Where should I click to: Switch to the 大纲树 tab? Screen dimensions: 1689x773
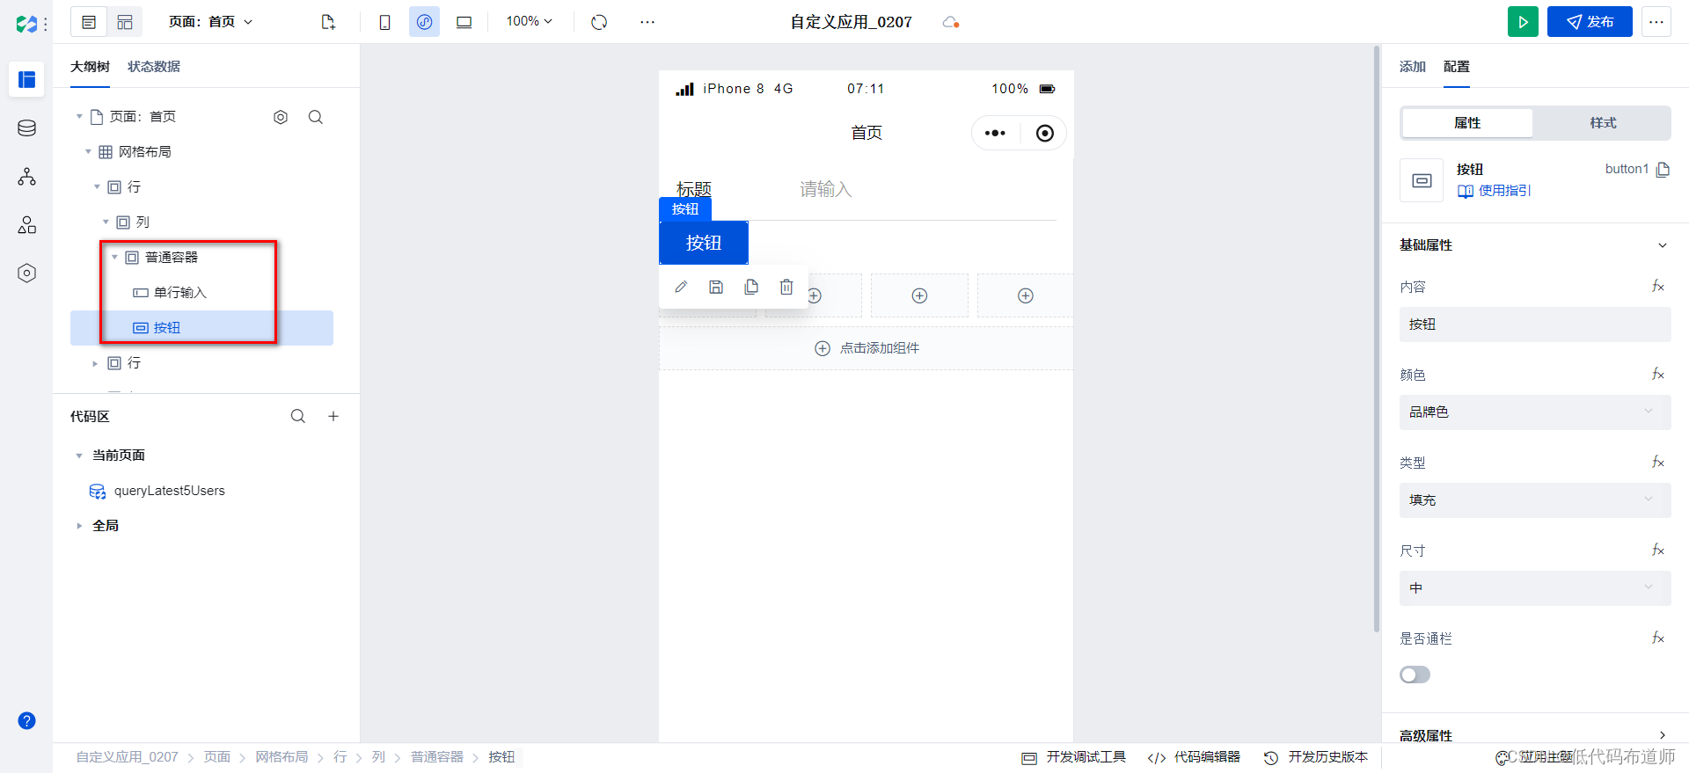(90, 67)
